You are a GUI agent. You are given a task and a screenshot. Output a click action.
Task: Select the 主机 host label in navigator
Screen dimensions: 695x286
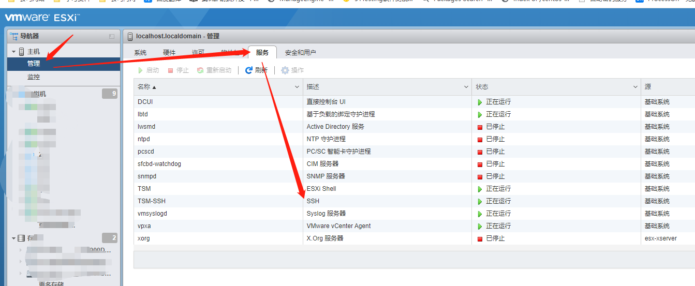[x=34, y=52]
